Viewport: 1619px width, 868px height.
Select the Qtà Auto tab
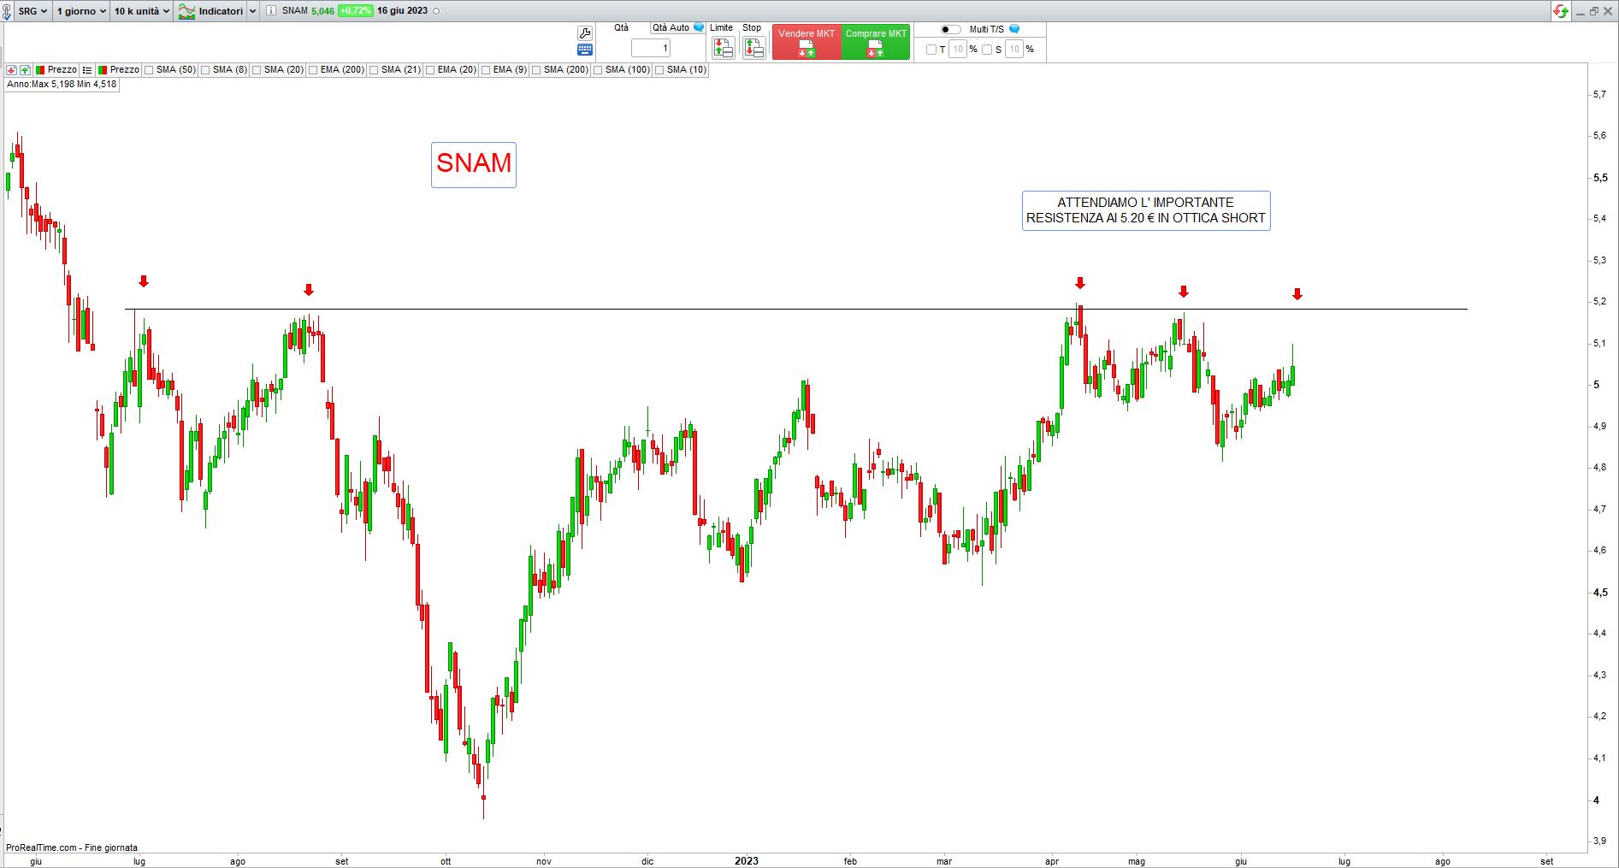pos(671,28)
